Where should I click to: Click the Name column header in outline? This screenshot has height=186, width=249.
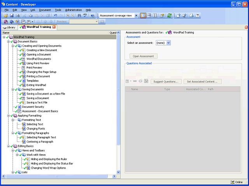point(55,33)
